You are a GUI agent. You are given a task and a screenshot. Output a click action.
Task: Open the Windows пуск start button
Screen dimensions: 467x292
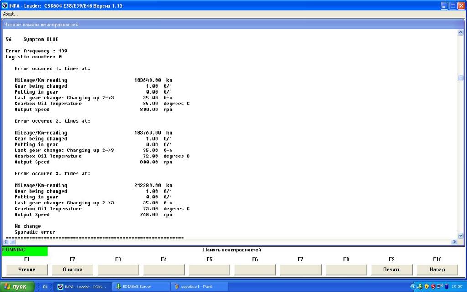[17, 287]
